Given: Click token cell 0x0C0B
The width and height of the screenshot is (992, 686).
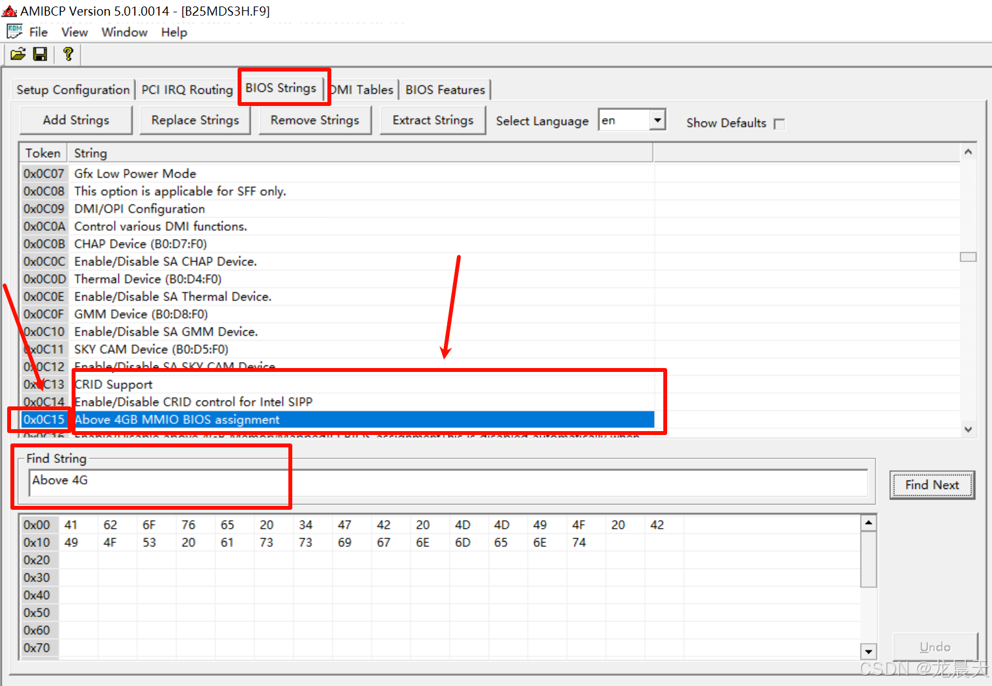Looking at the screenshot, I should coord(44,244).
